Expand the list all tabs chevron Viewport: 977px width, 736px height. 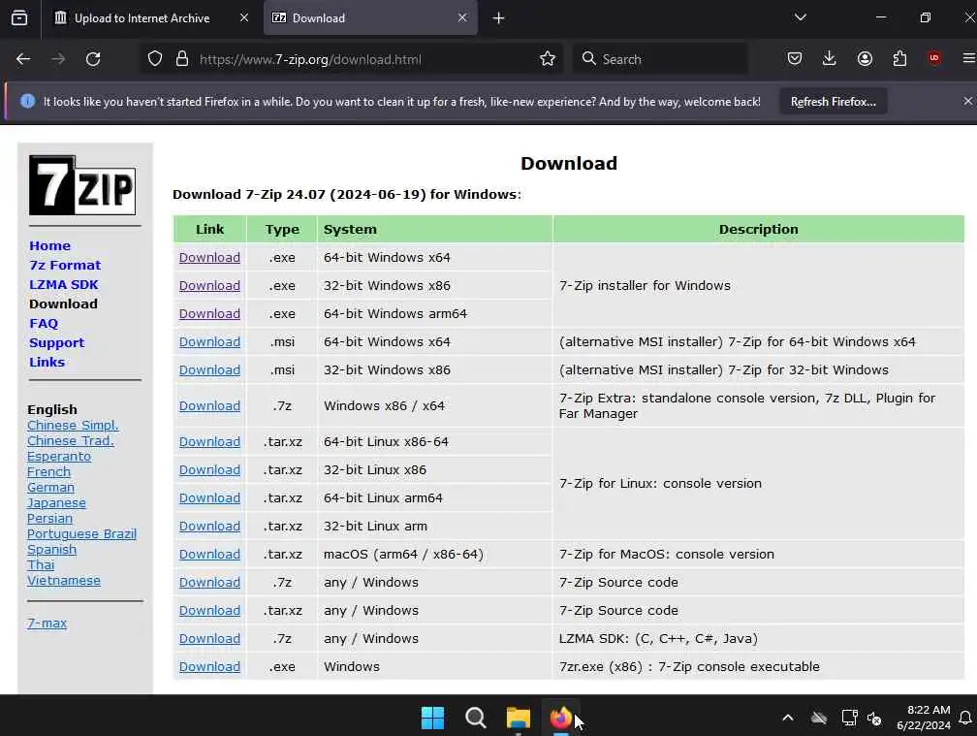click(800, 17)
